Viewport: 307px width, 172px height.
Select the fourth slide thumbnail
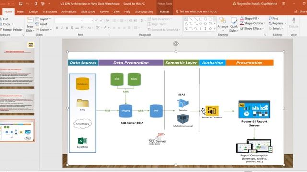[17, 131]
